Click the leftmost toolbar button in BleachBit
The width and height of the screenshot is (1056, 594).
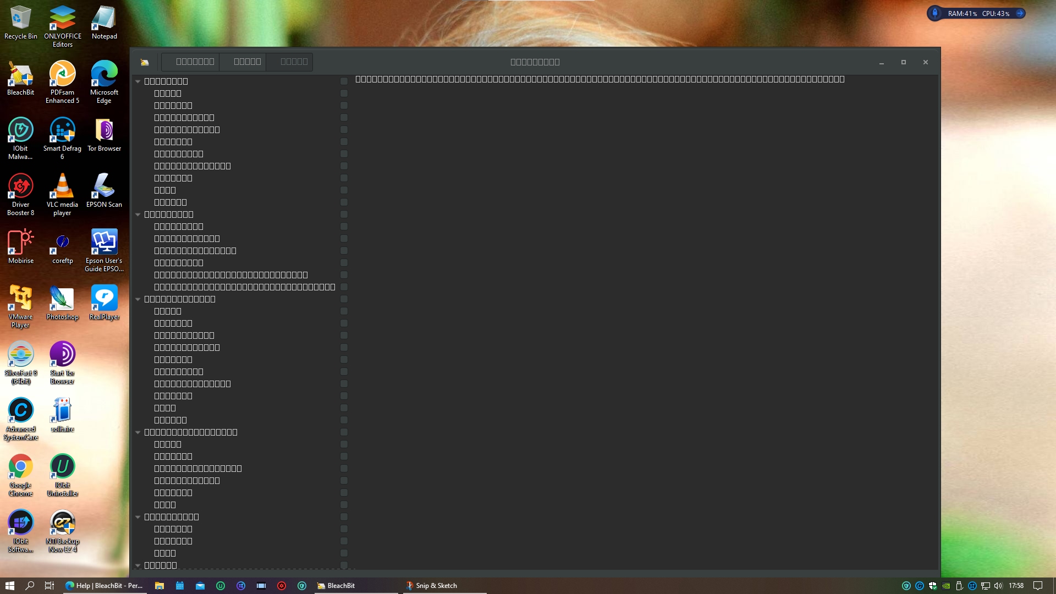coord(190,62)
